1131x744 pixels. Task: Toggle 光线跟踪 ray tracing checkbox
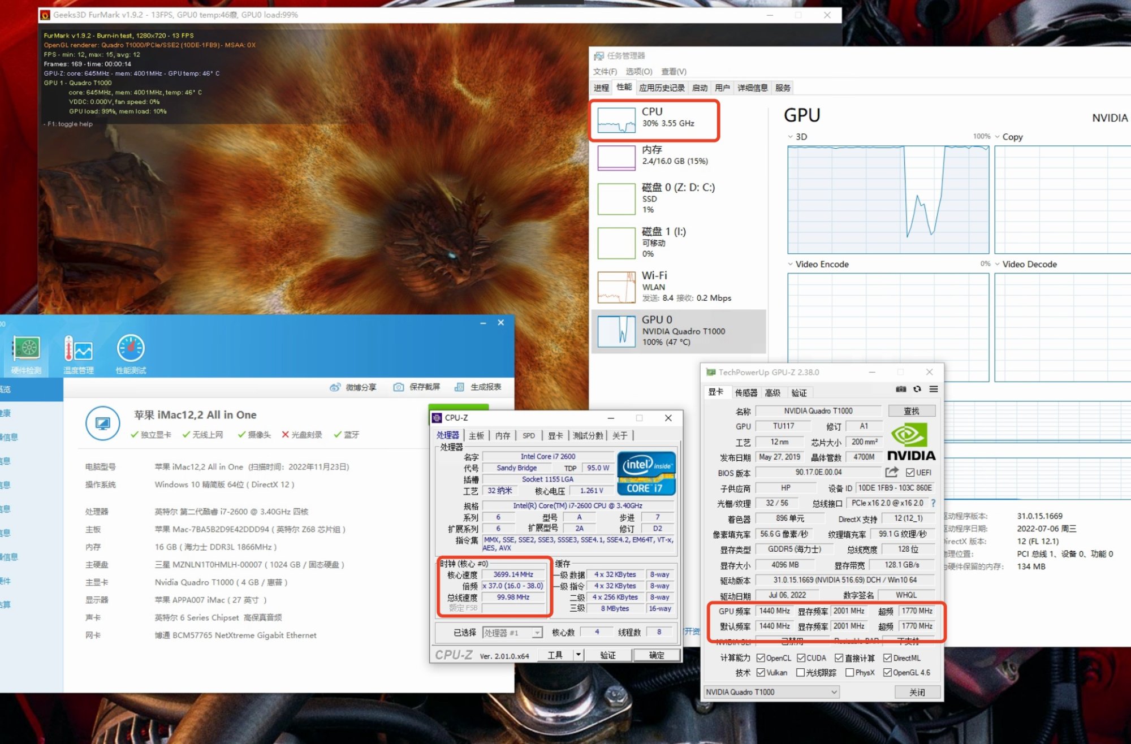point(801,673)
